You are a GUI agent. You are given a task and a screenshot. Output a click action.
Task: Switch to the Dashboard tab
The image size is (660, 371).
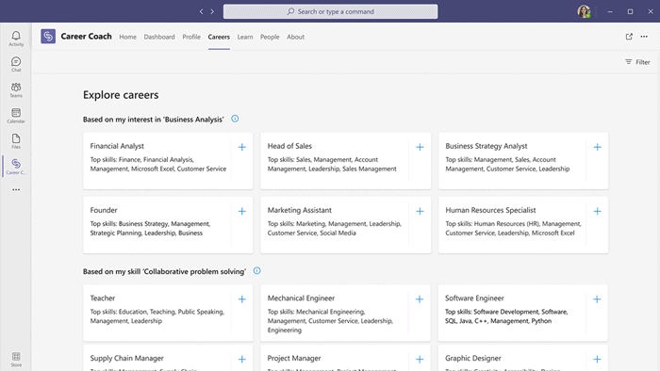pyautogui.click(x=159, y=37)
